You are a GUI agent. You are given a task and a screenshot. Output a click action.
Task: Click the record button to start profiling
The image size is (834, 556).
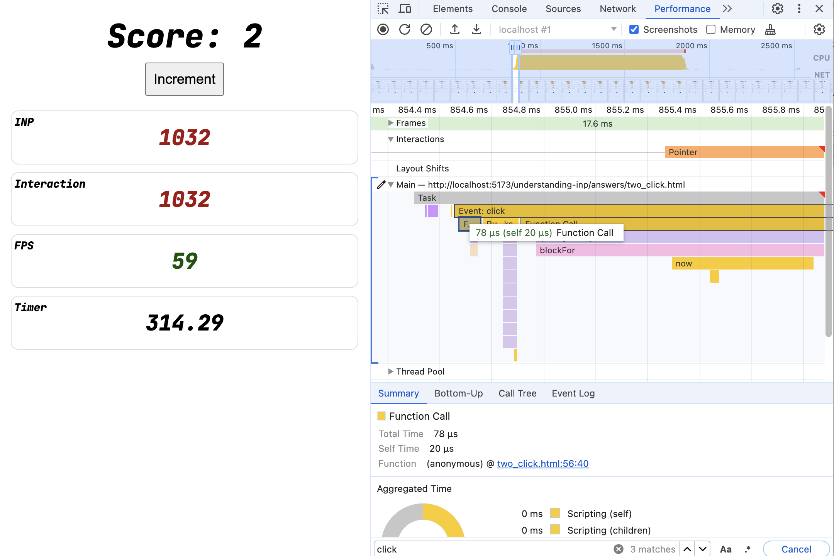pyautogui.click(x=383, y=29)
